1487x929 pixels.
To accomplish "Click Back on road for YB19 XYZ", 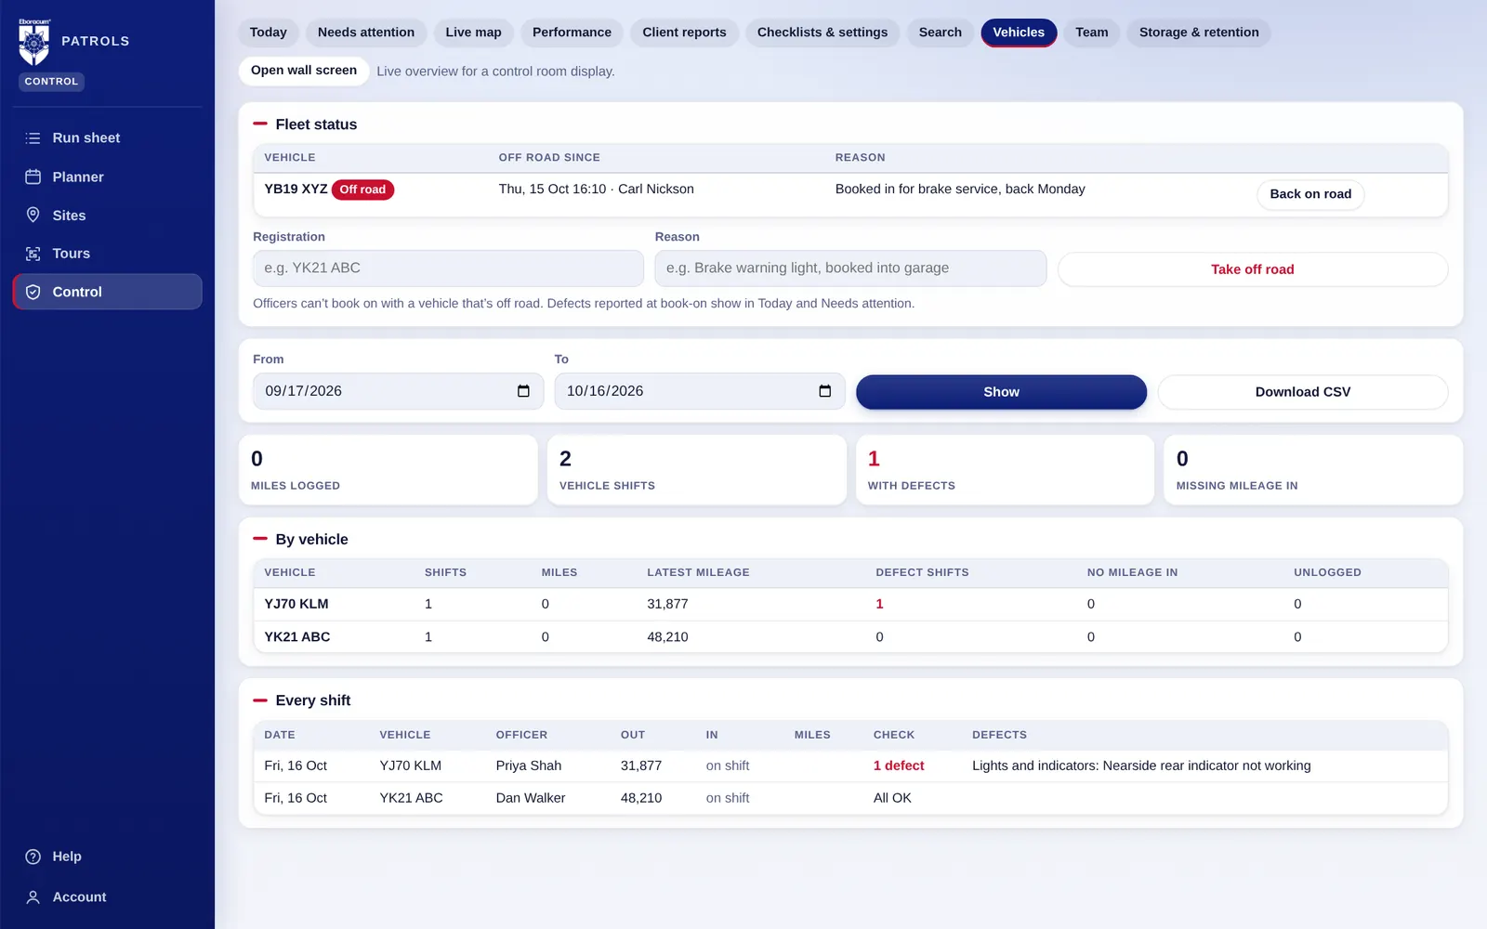I will click(1310, 194).
